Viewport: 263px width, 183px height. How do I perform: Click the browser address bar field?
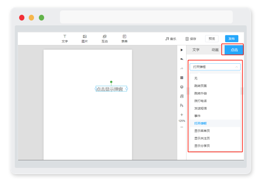pyautogui.click(x=146, y=17)
